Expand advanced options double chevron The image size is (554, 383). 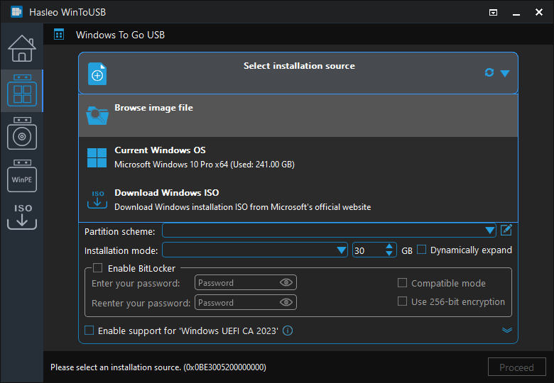[507, 330]
